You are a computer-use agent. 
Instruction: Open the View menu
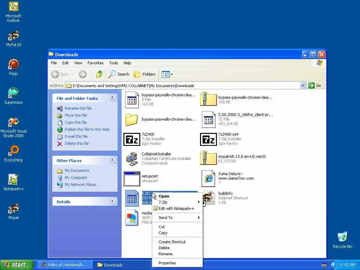point(78,63)
